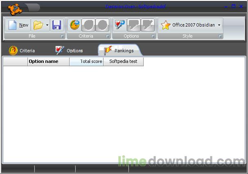This screenshot has width=248, height=174.
Task: Click the second greyed Options pen icon
Action: click(x=133, y=25)
